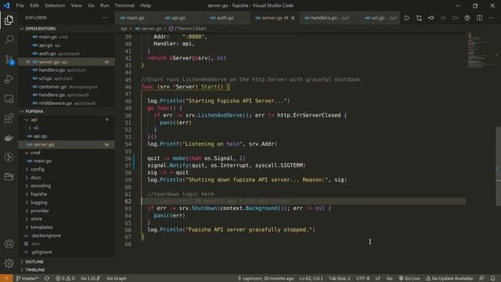Open the Manage gear menu

[9, 263]
